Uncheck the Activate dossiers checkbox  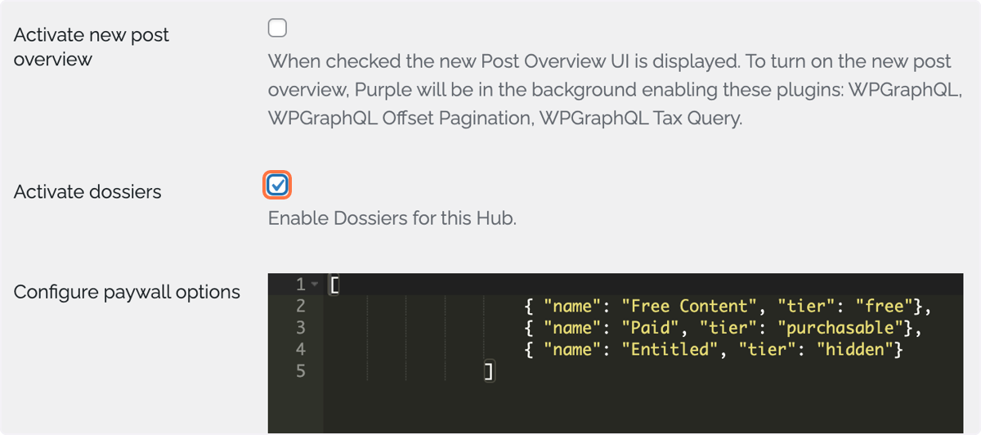[278, 186]
